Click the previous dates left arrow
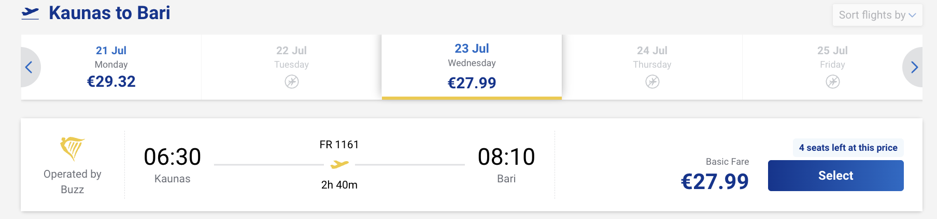 (30, 67)
